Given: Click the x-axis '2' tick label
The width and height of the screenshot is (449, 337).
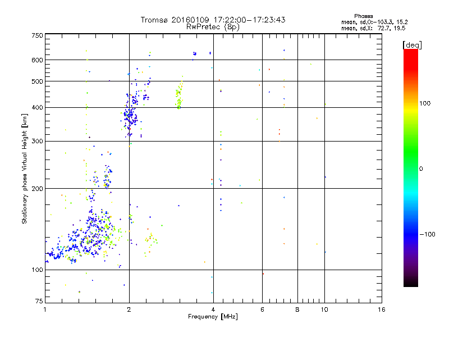Looking at the screenshot, I should click(129, 309).
